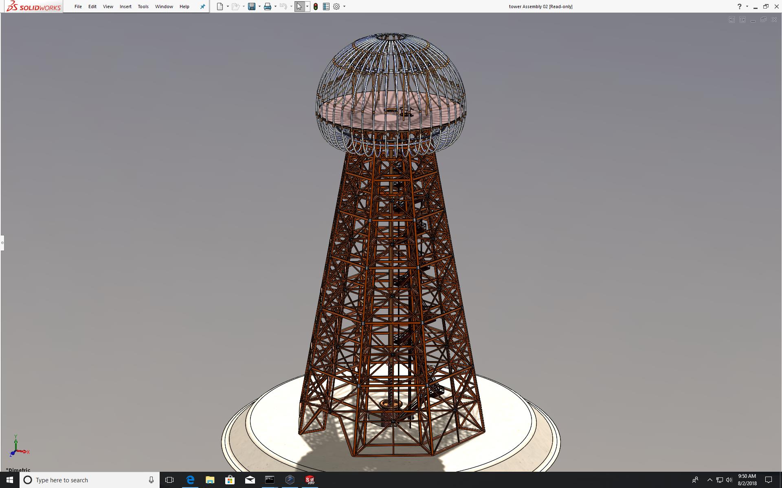Toggle the menu bar pin
The image size is (782, 488).
pyautogui.click(x=202, y=7)
